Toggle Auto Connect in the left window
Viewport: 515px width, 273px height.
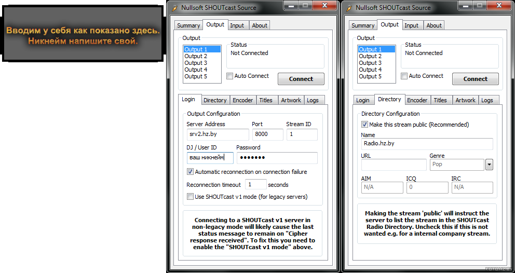tap(230, 76)
